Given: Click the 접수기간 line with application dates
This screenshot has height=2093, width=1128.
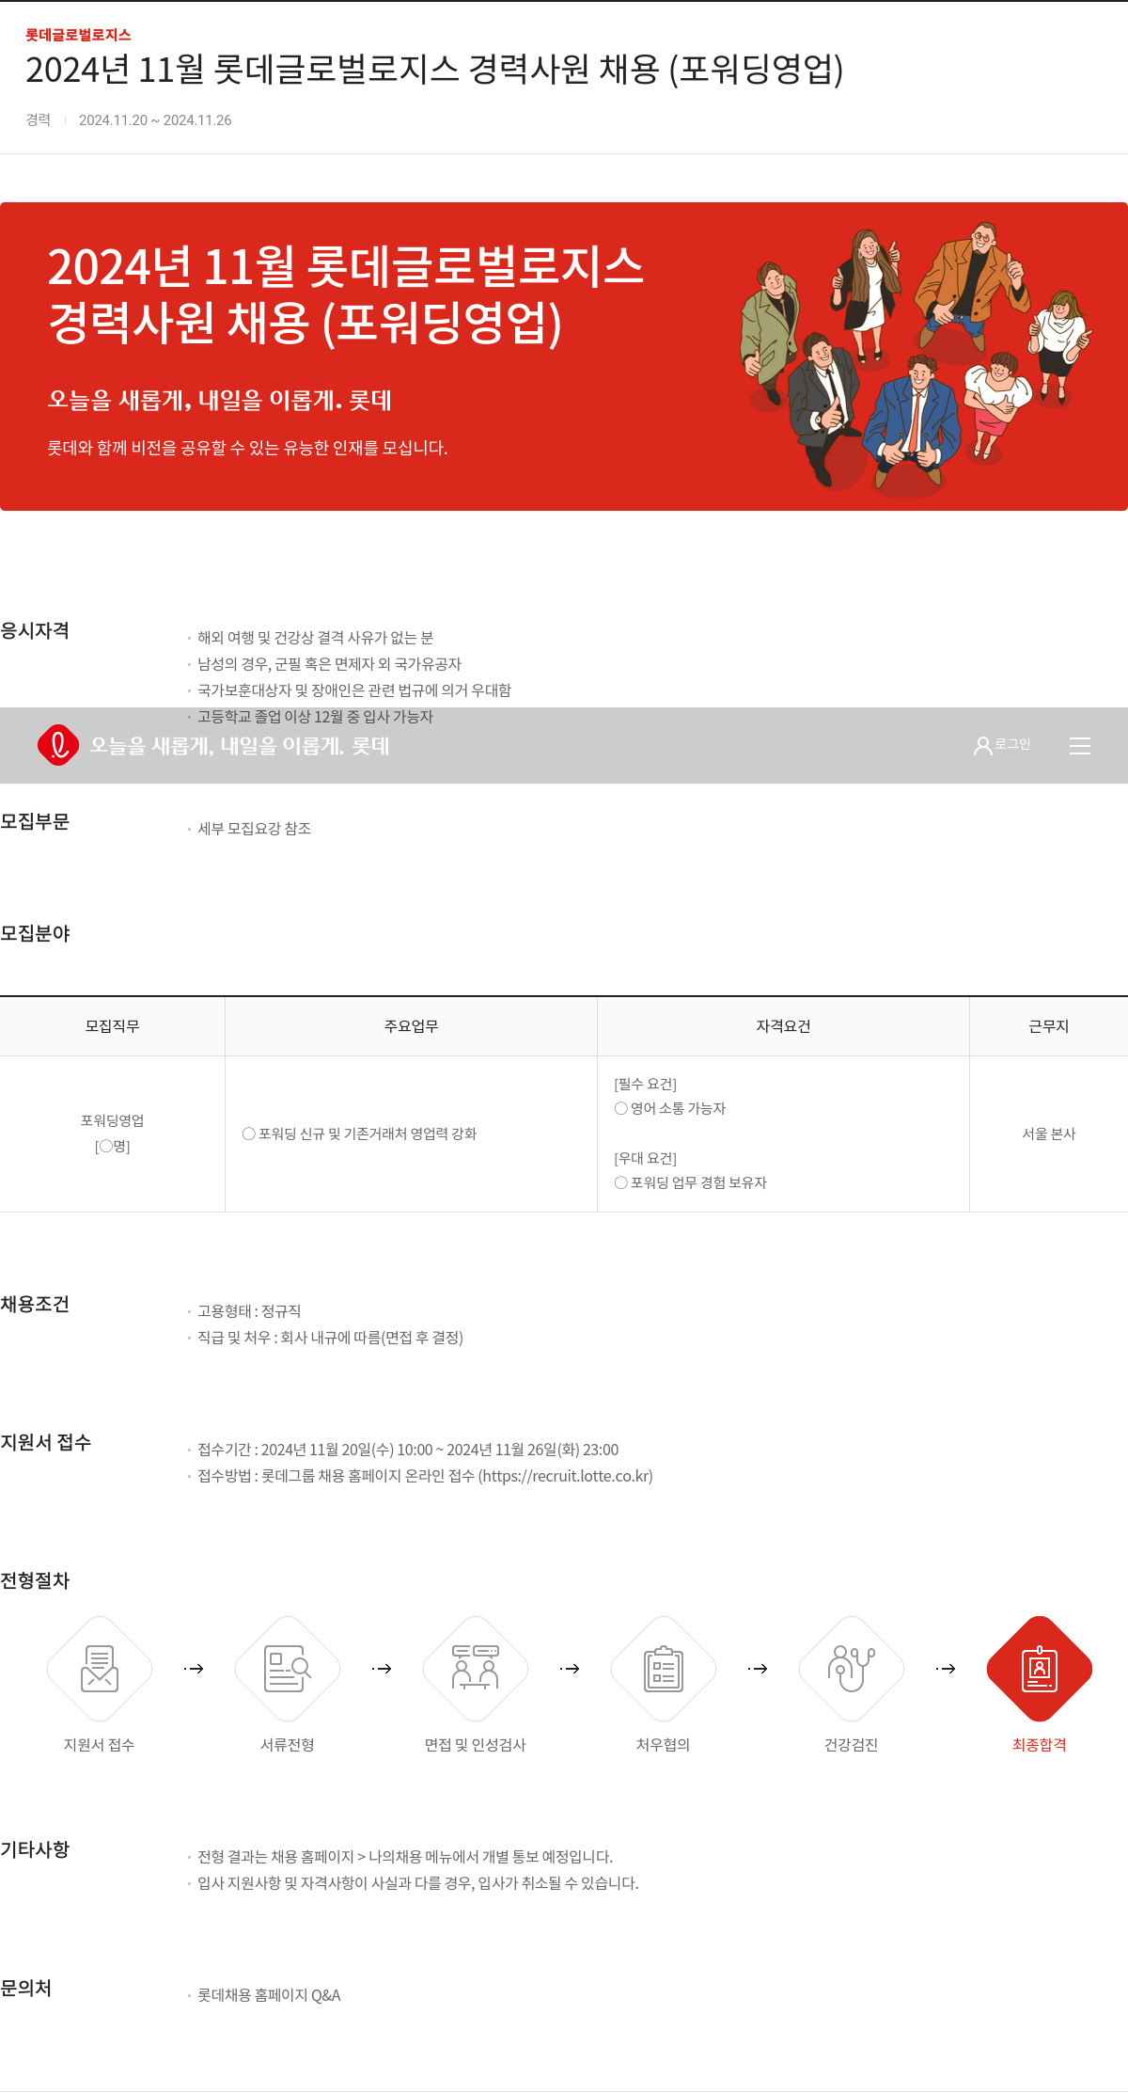Looking at the screenshot, I should coord(408,1450).
